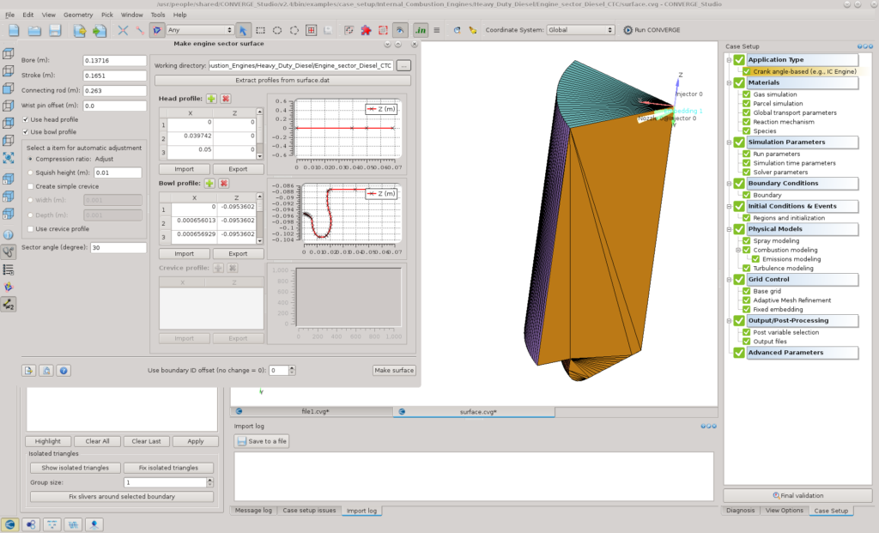Click the rectangle selection toolbar icon
Viewport: 879px width, 533px height.
260,30
